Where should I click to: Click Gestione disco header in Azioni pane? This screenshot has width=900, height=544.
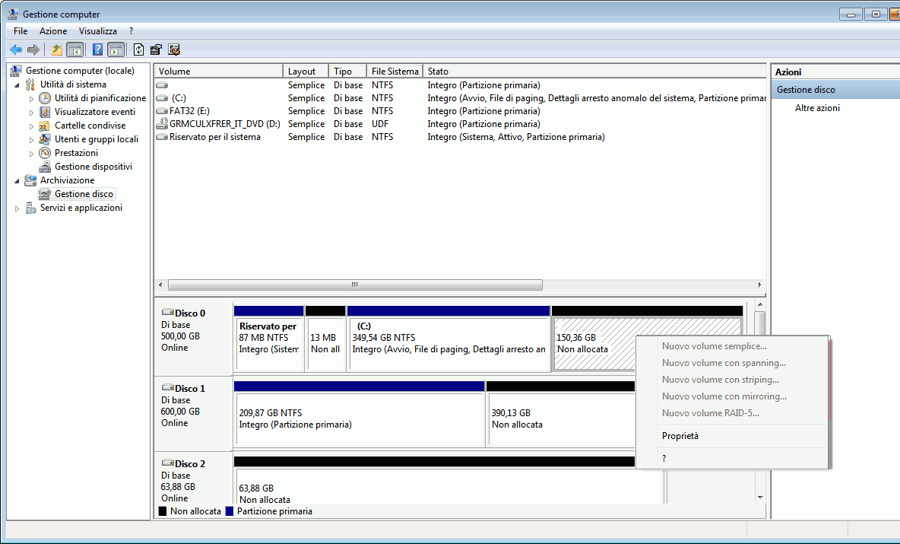[835, 90]
